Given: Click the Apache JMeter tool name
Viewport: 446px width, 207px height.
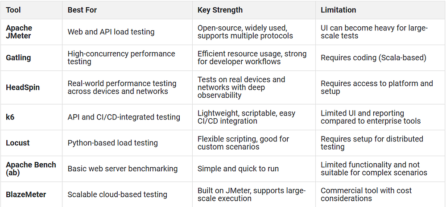Looking at the screenshot, I should click(19, 32).
